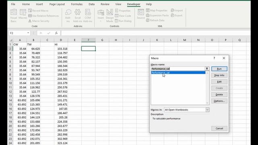The image size is (258, 145).
Task: Click inside the formula bar
Action: pyautogui.click(x=156, y=33)
